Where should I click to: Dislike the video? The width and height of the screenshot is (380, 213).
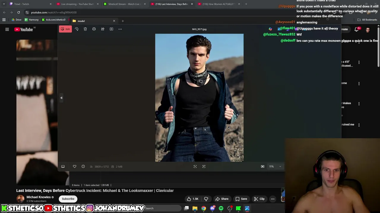pyautogui.click(x=206, y=199)
